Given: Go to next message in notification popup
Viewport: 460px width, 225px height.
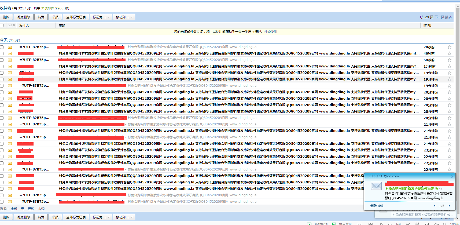Looking at the screenshot, I should pyautogui.click(x=449, y=206).
